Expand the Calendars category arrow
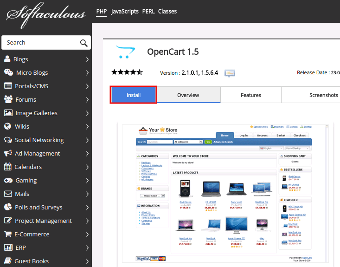The height and width of the screenshot is (267, 340). (87, 167)
